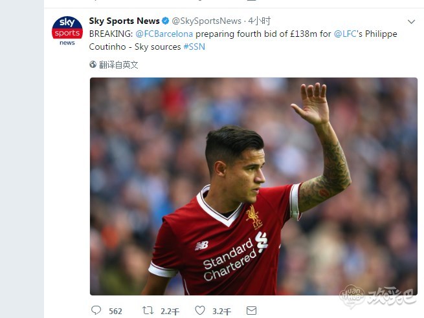Open the Coutinho photo attachment

coord(254,186)
